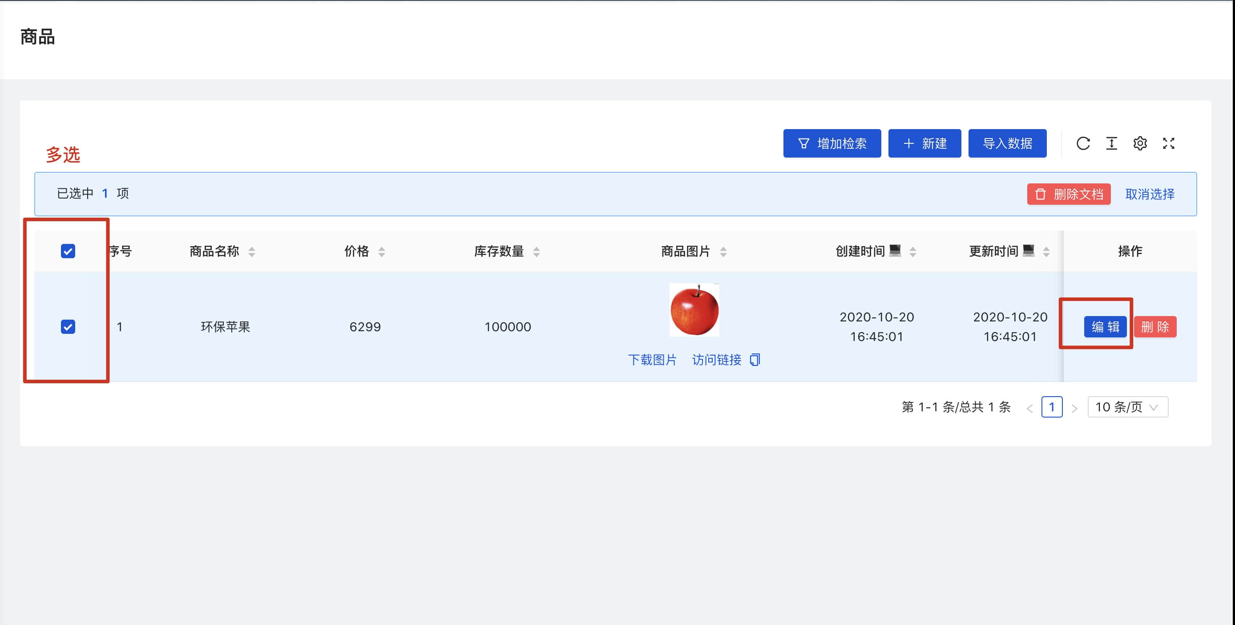Sort by 价格 column arrows
Image resolution: width=1235 pixels, height=625 pixels.
coord(382,252)
